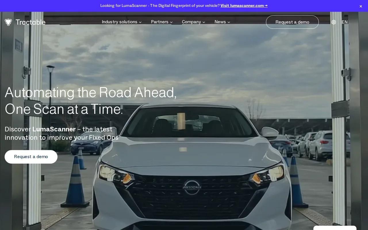Dismiss the LumaScanner announcement banner
Image resolution: width=368 pixels, height=230 pixels.
[x=361, y=6]
